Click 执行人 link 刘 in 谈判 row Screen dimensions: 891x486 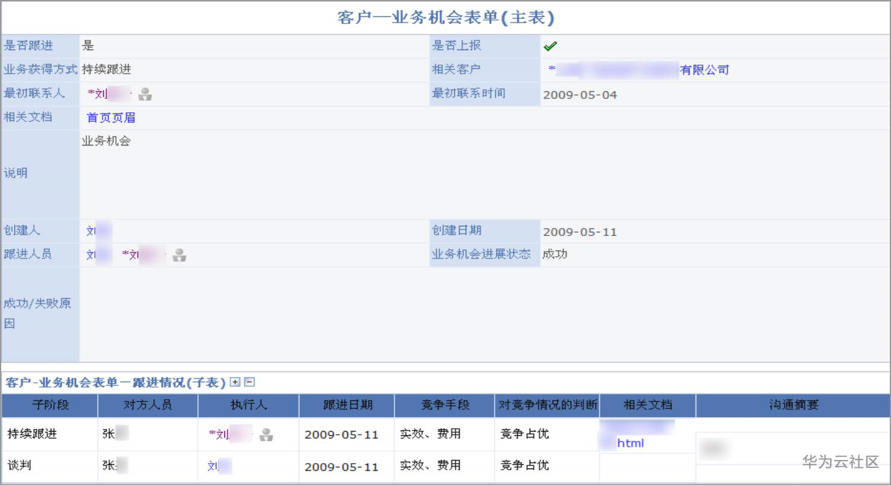pyautogui.click(x=220, y=466)
